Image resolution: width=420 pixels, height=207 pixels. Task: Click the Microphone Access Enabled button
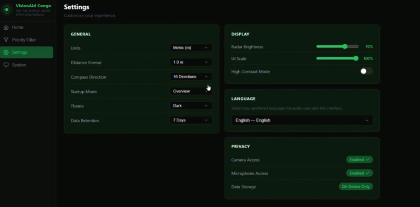(359, 173)
